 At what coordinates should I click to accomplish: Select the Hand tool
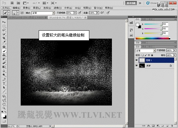pos(4,104)
